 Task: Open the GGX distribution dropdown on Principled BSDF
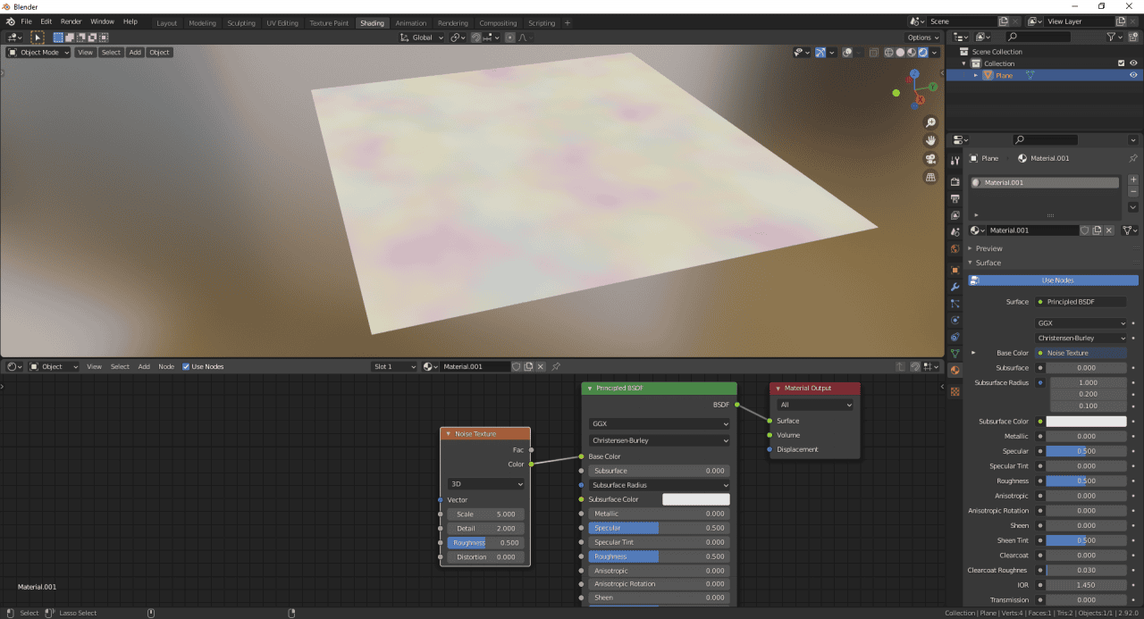pyautogui.click(x=659, y=422)
